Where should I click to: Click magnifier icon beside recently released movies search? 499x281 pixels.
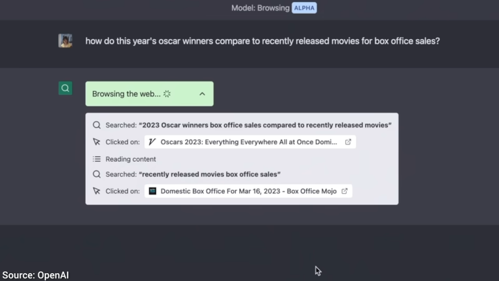pyautogui.click(x=97, y=174)
